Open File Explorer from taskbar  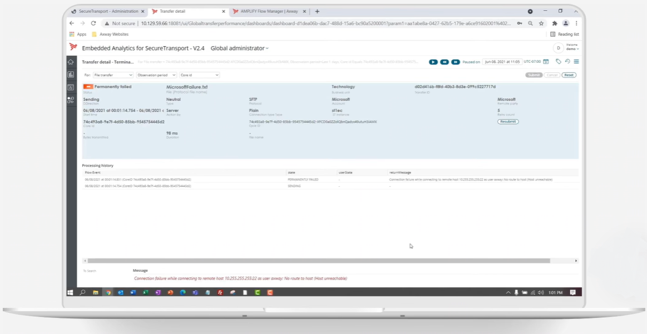point(95,292)
